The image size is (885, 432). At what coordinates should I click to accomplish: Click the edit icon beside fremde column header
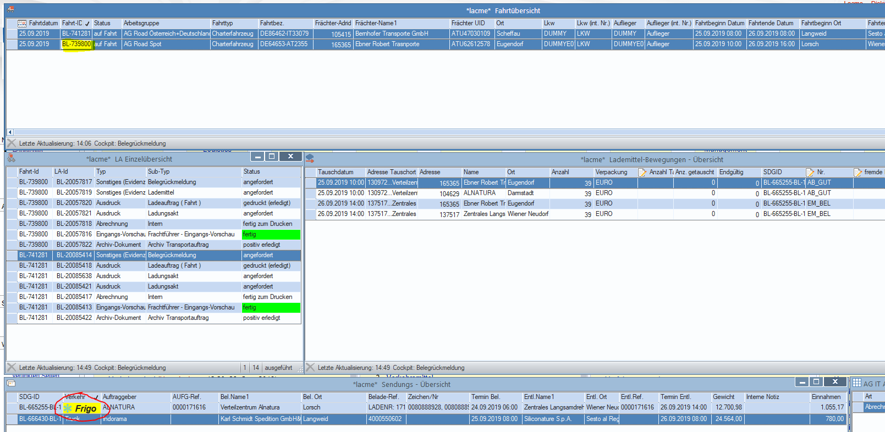857,173
